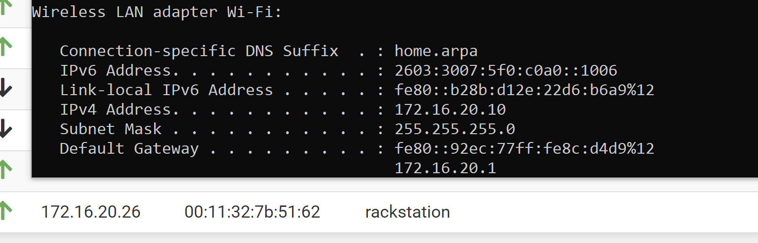Click default gateway 172.16.20.1
The image size is (758, 243).
tap(445, 168)
